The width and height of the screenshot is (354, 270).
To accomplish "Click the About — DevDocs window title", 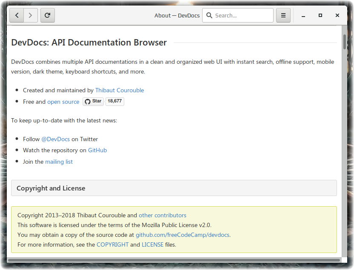I will (x=177, y=16).
